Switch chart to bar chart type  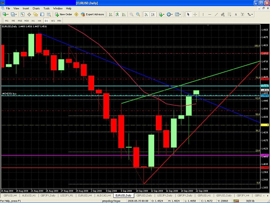(x=111, y=14)
